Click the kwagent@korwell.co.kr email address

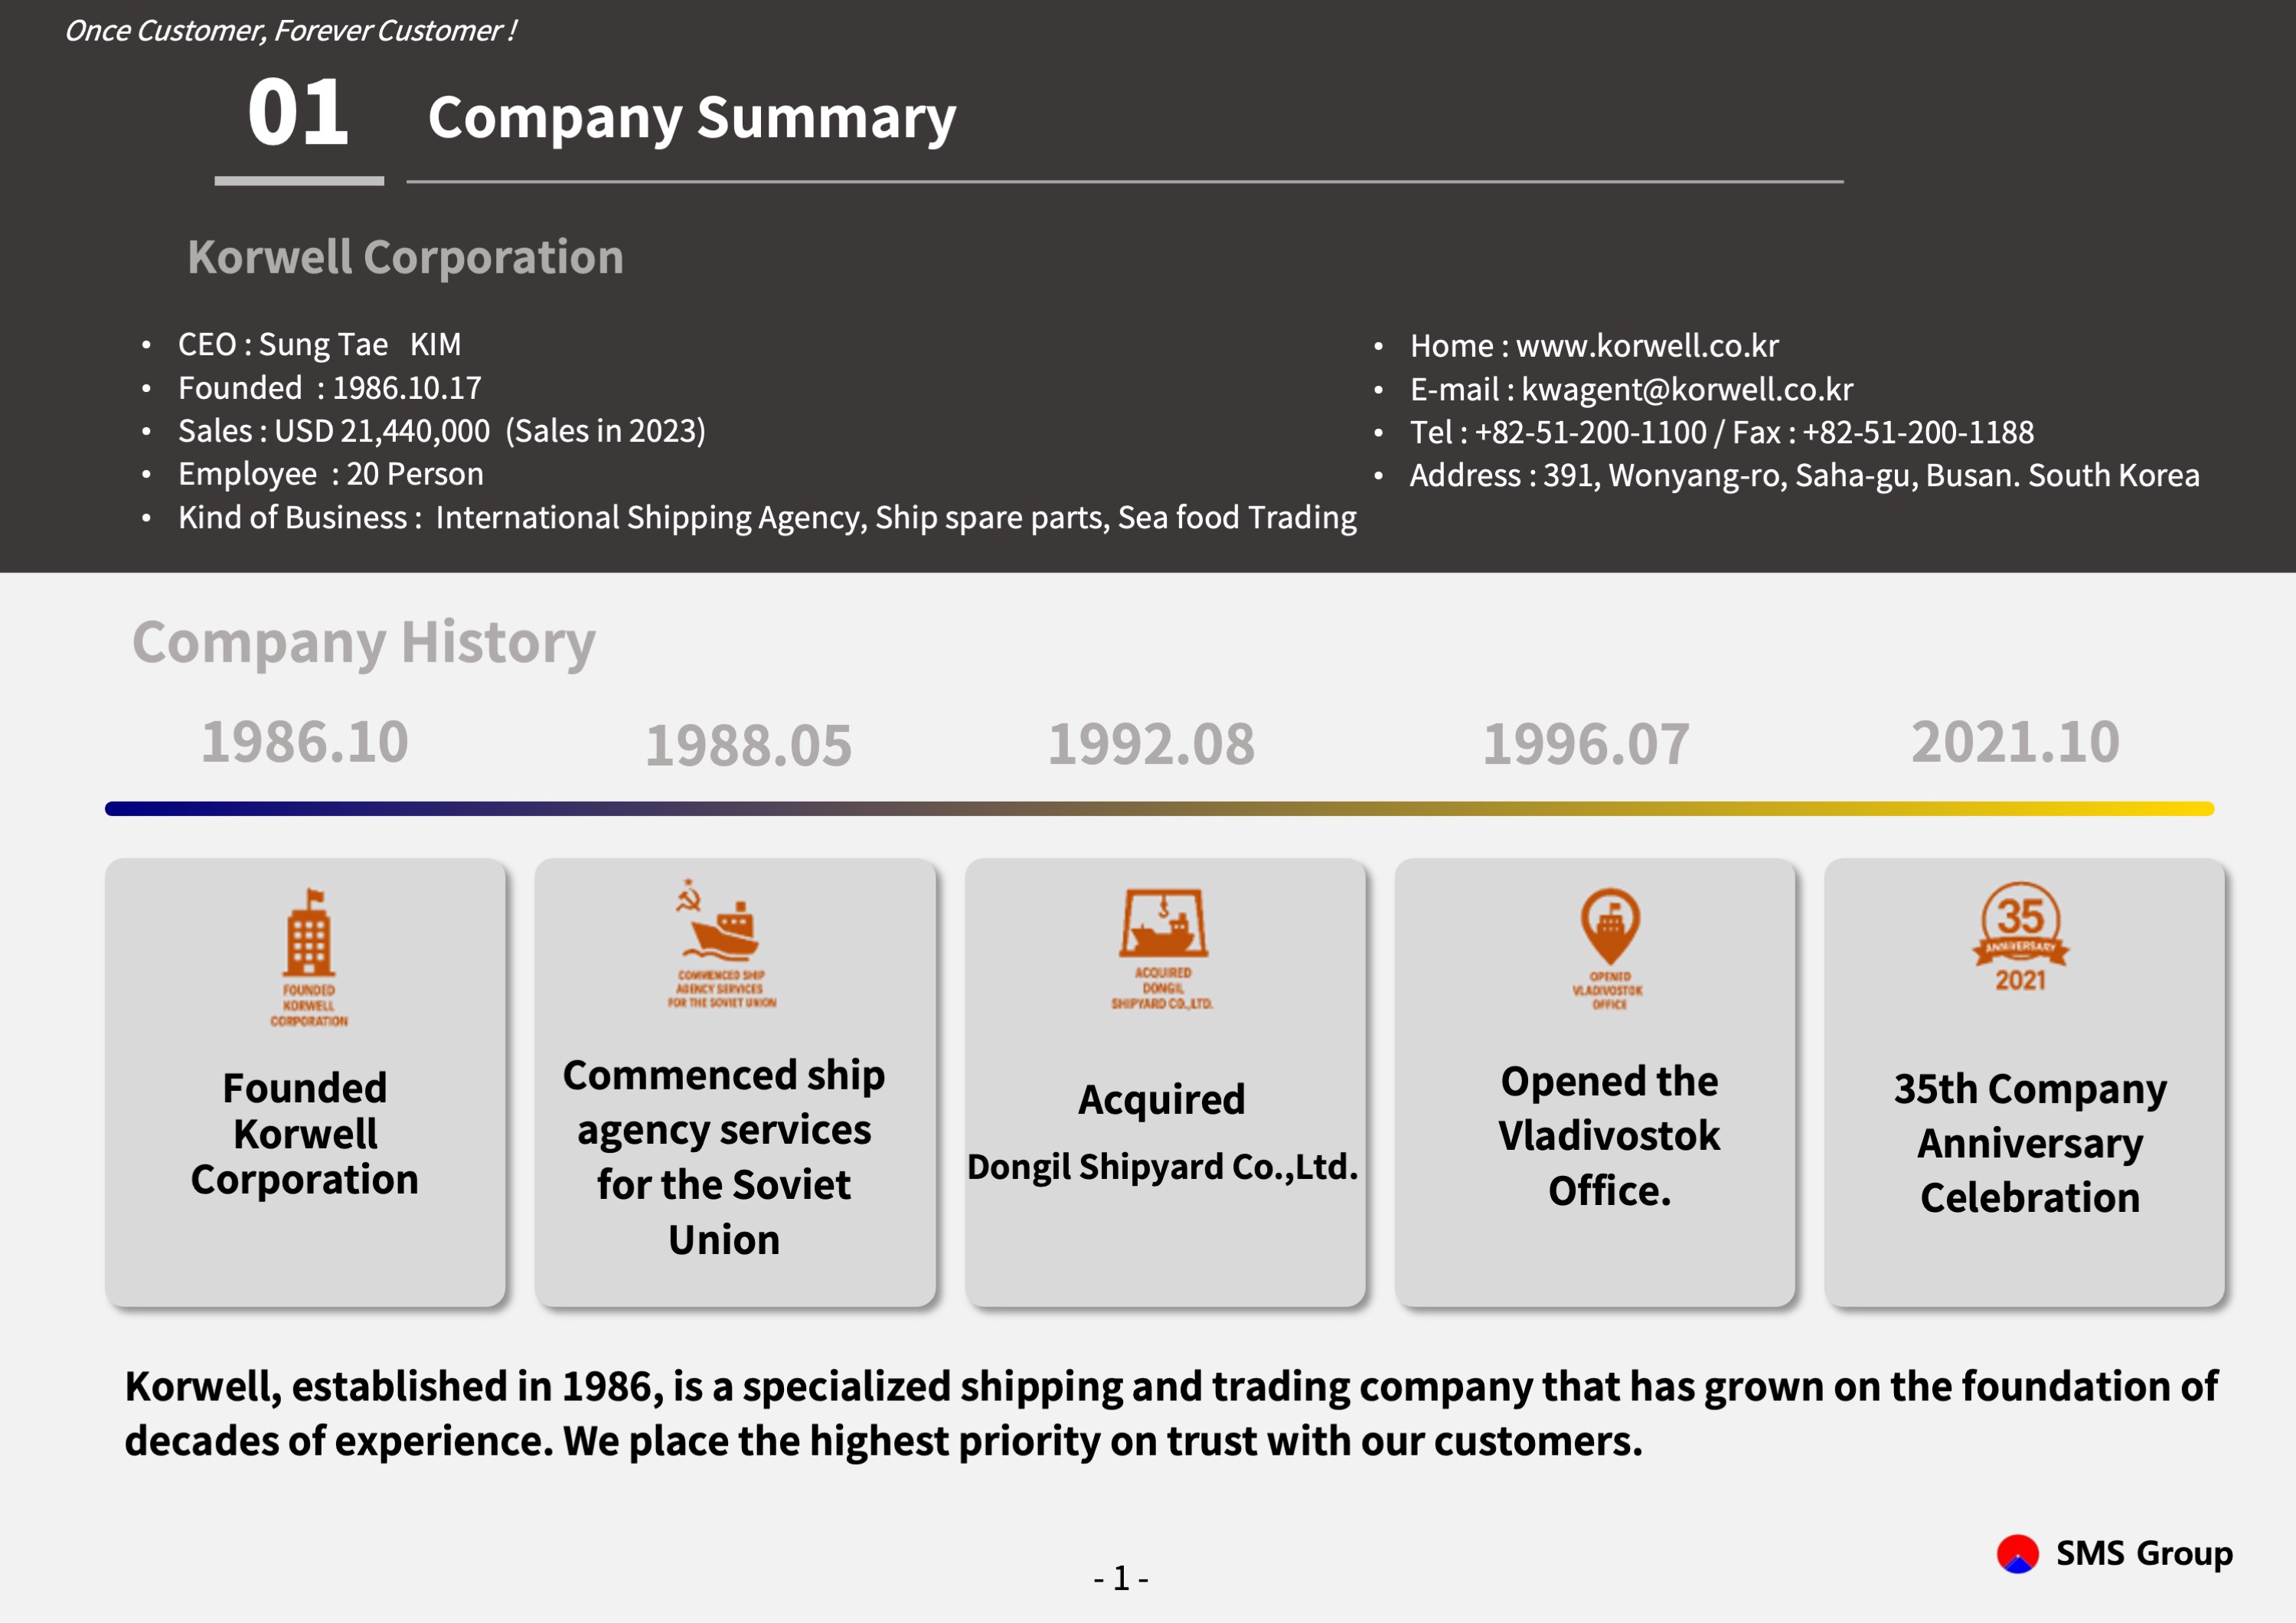point(1687,389)
